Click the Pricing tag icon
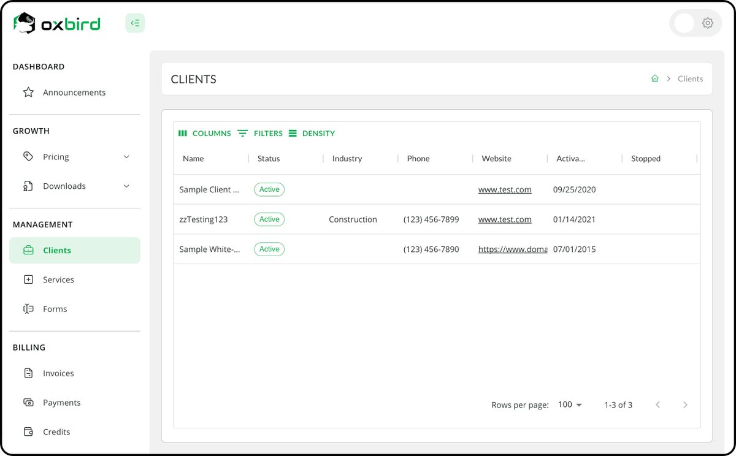 point(28,157)
